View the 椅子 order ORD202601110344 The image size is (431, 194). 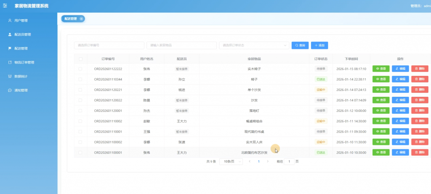[381, 79]
